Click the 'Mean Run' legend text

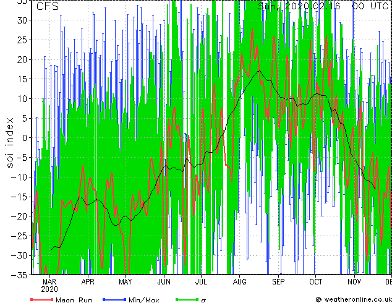(74, 300)
